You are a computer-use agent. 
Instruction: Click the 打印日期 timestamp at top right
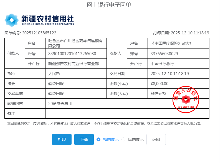190,33
